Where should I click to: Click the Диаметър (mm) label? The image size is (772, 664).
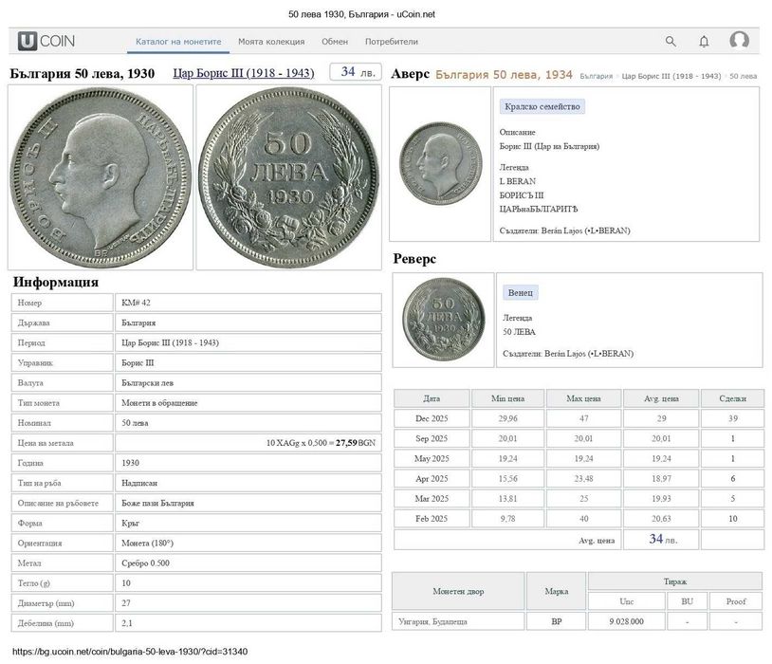point(46,603)
